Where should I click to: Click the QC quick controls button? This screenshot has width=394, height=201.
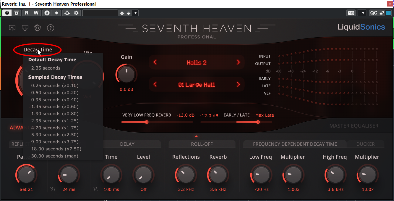click(x=374, y=13)
